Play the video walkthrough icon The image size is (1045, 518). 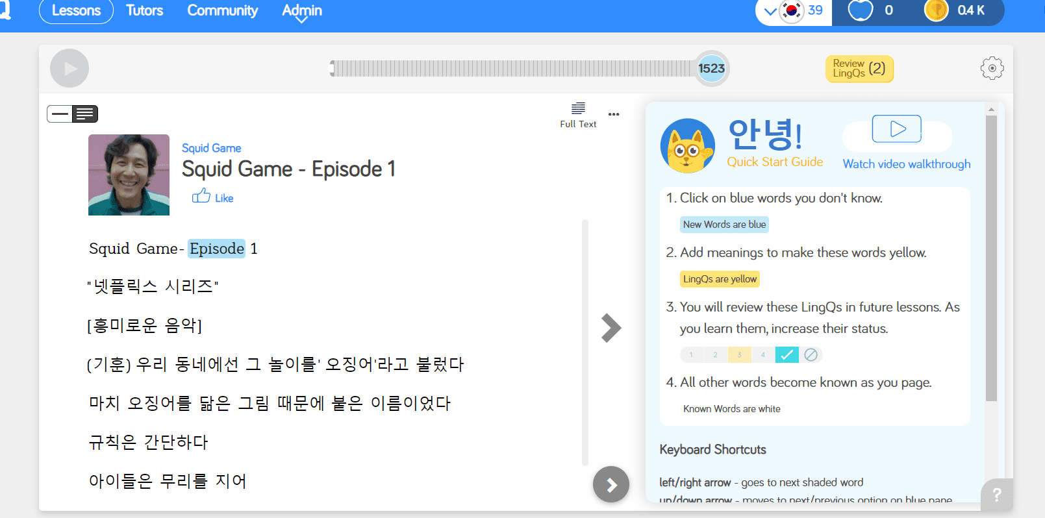pyautogui.click(x=897, y=129)
